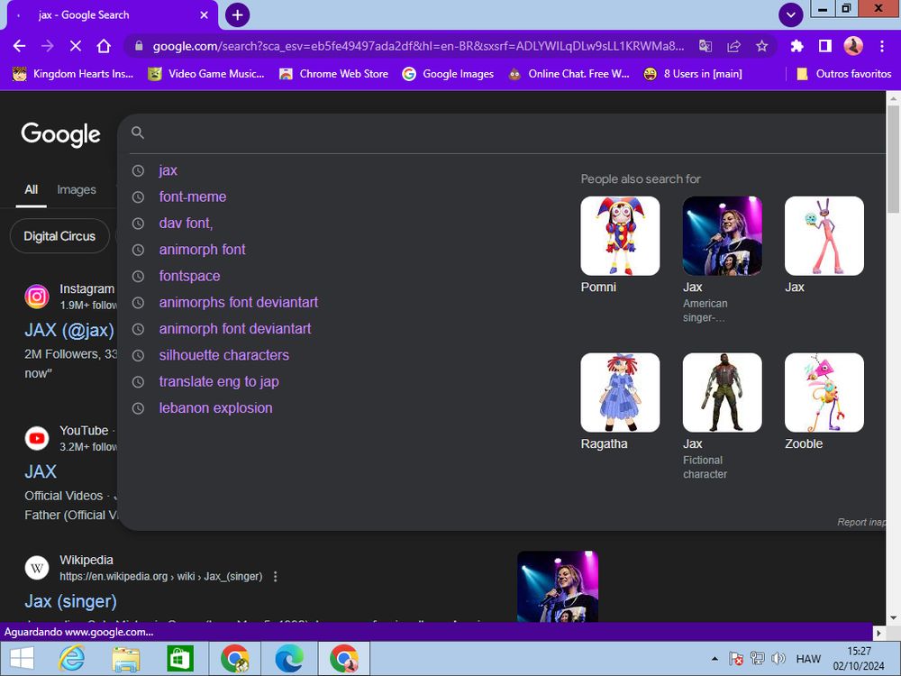This screenshot has width=901, height=676.
Task: Select the Digital Circus filter chip
Action: pyautogui.click(x=59, y=236)
